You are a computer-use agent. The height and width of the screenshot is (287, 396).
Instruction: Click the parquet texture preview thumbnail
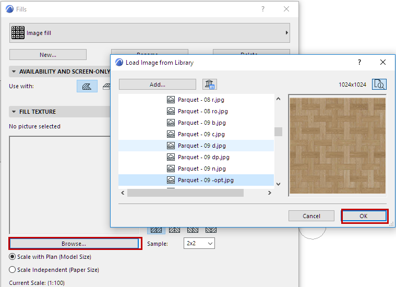tap(338, 146)
